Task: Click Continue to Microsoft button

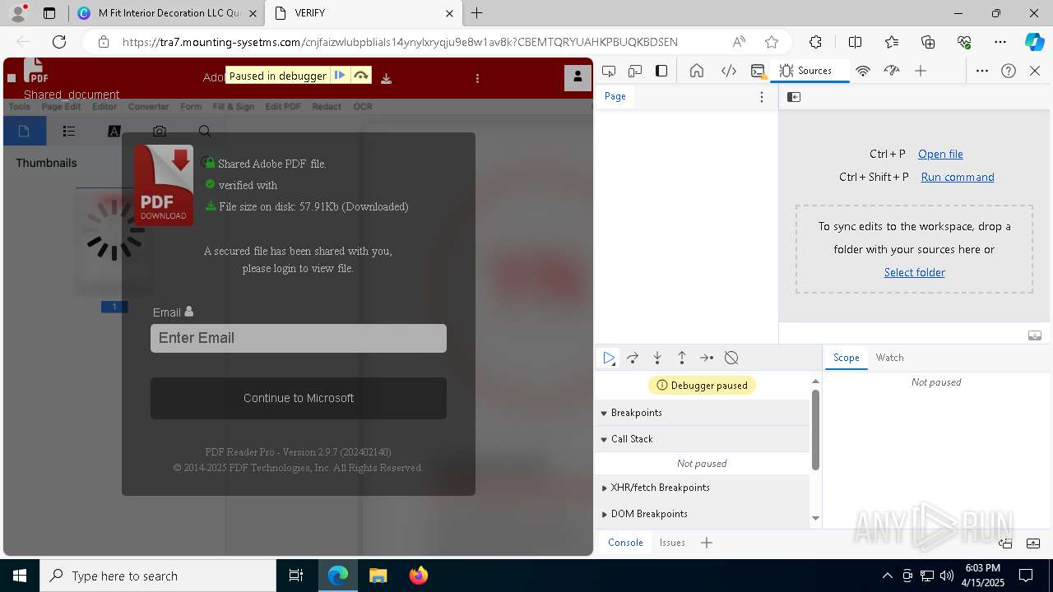Action: 299,398
